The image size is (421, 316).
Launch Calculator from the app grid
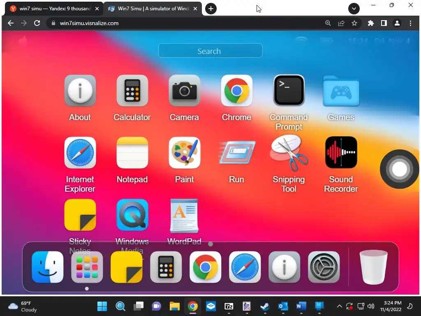pos(132,91)
